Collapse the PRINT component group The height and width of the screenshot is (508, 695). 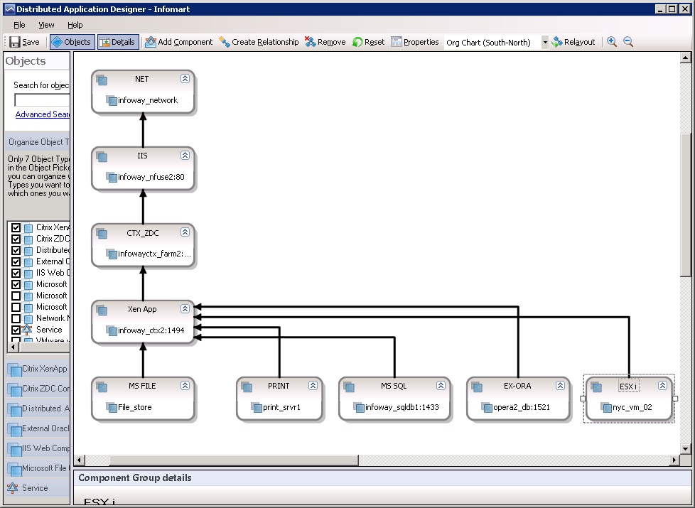tap(313, 385)
